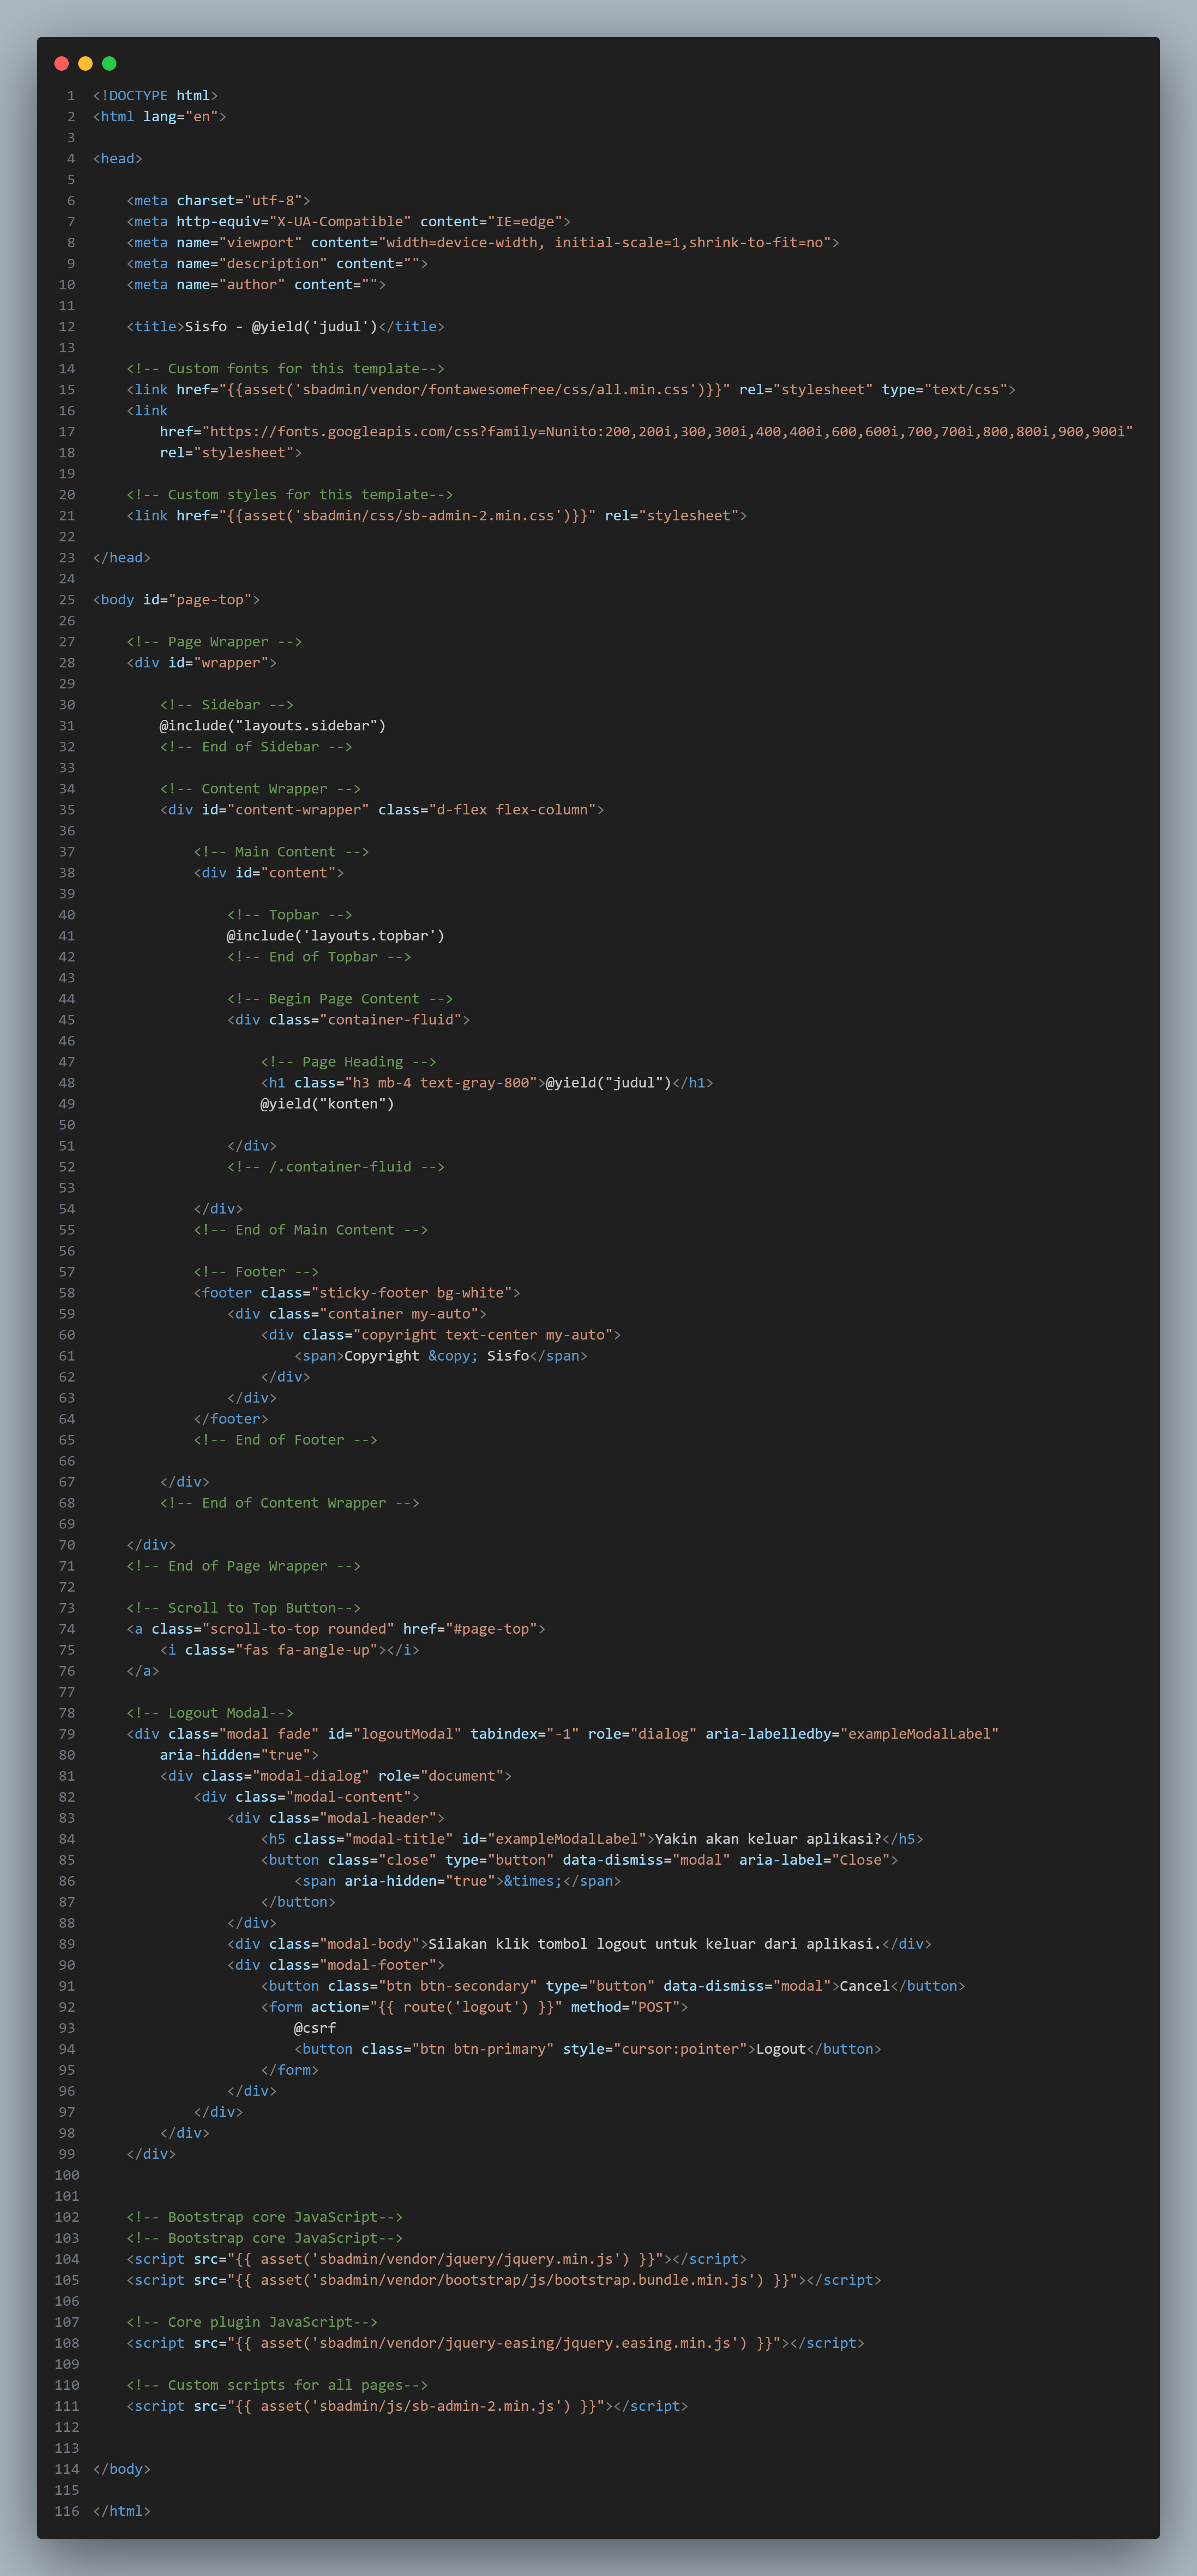The width and height of the screenshot is (1197, 2576).
Task: Click line number 12 in gutter
Action: pos(67,327)
